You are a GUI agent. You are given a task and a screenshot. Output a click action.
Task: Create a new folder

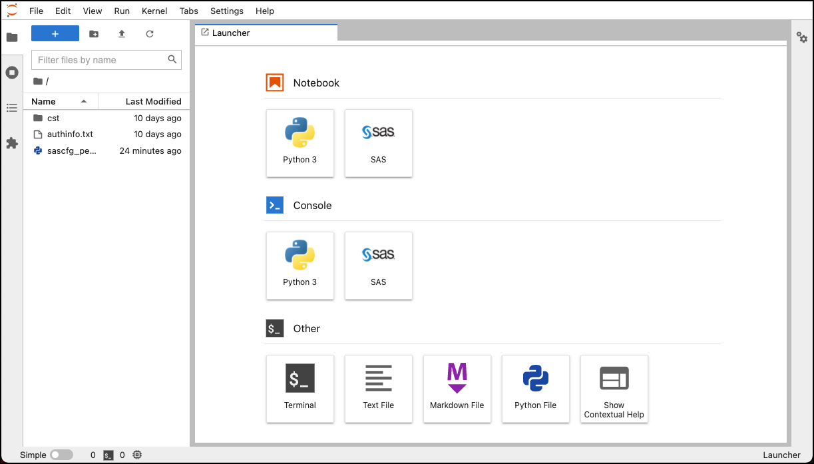94,33
